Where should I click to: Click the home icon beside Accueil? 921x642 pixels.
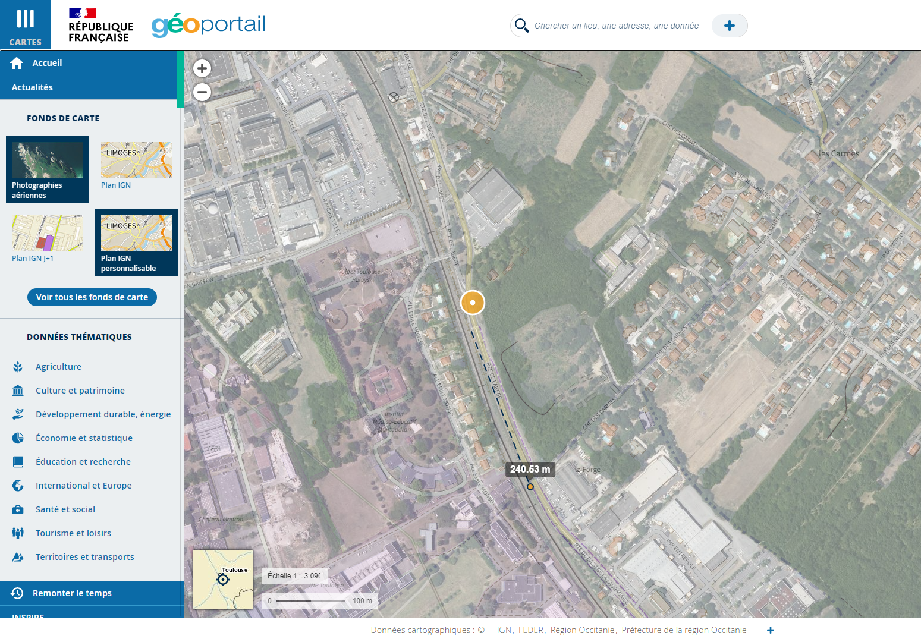tap(17, 63)
